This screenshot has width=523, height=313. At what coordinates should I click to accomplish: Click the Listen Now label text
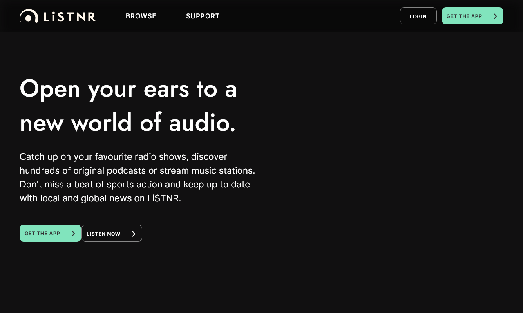tap(103, 234)
